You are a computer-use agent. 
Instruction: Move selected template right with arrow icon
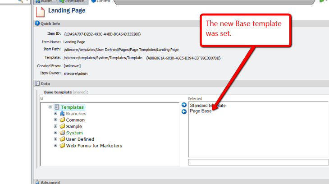pyautogui.click(x=184, y=105)
